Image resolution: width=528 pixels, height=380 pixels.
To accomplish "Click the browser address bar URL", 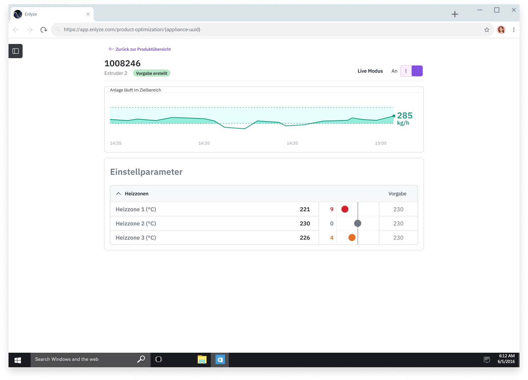I will pos(132,30).
